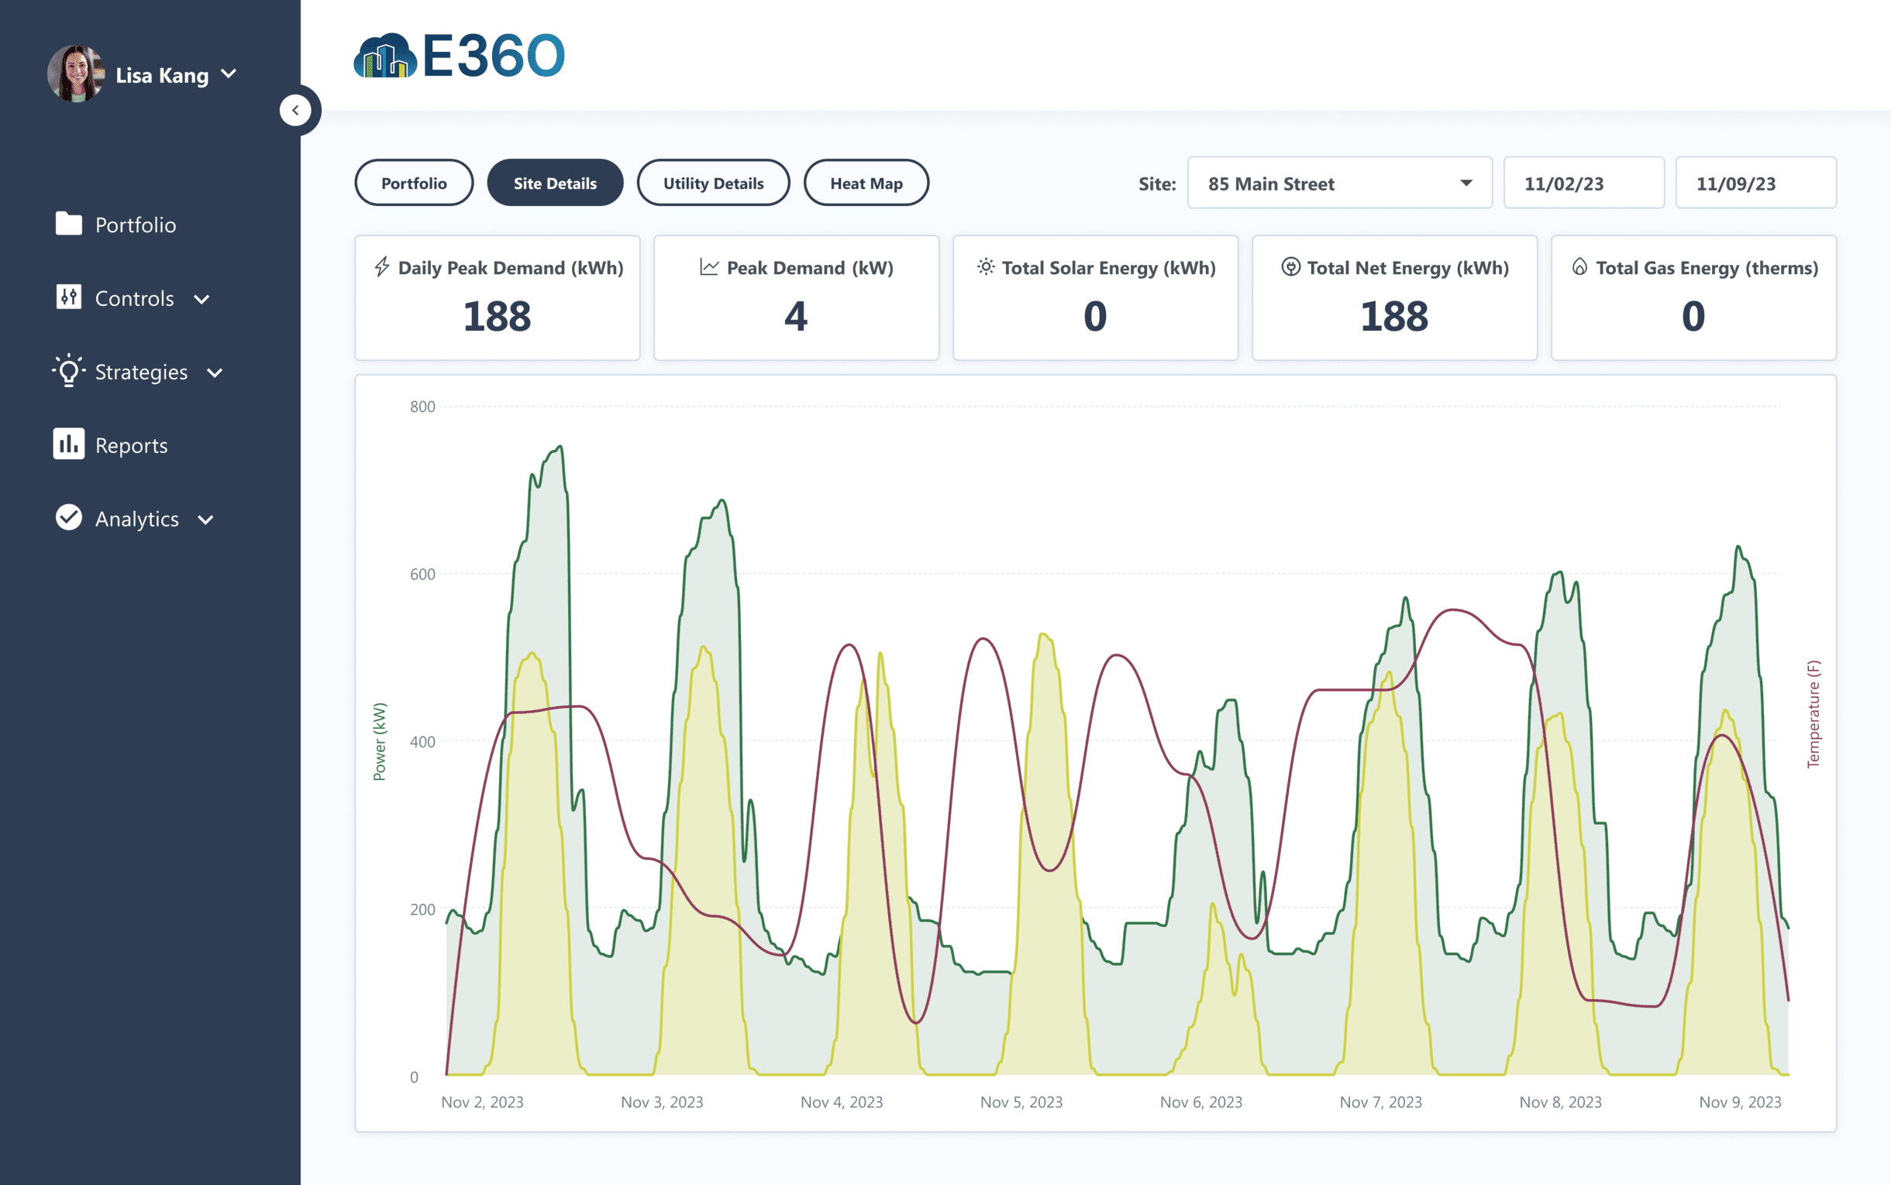Collapse the dark sidebar panel

[x=297, y=110]
